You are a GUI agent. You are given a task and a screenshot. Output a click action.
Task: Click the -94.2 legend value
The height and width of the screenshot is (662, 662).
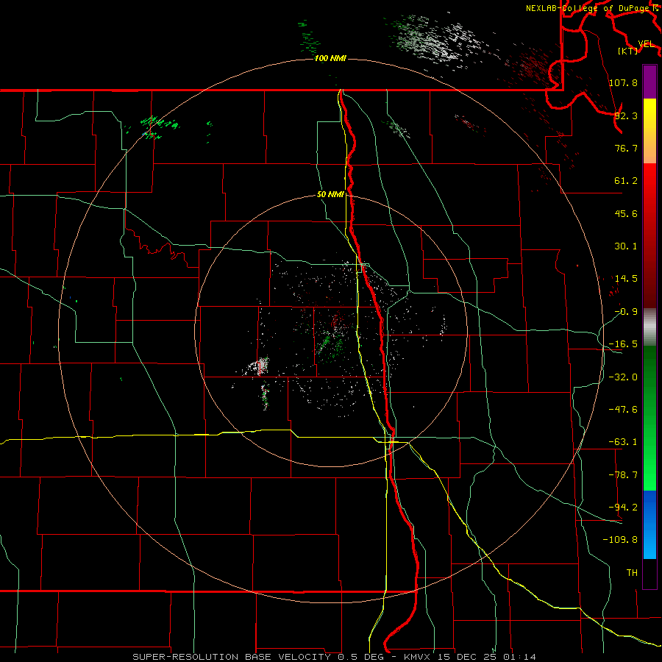[623, 507]
